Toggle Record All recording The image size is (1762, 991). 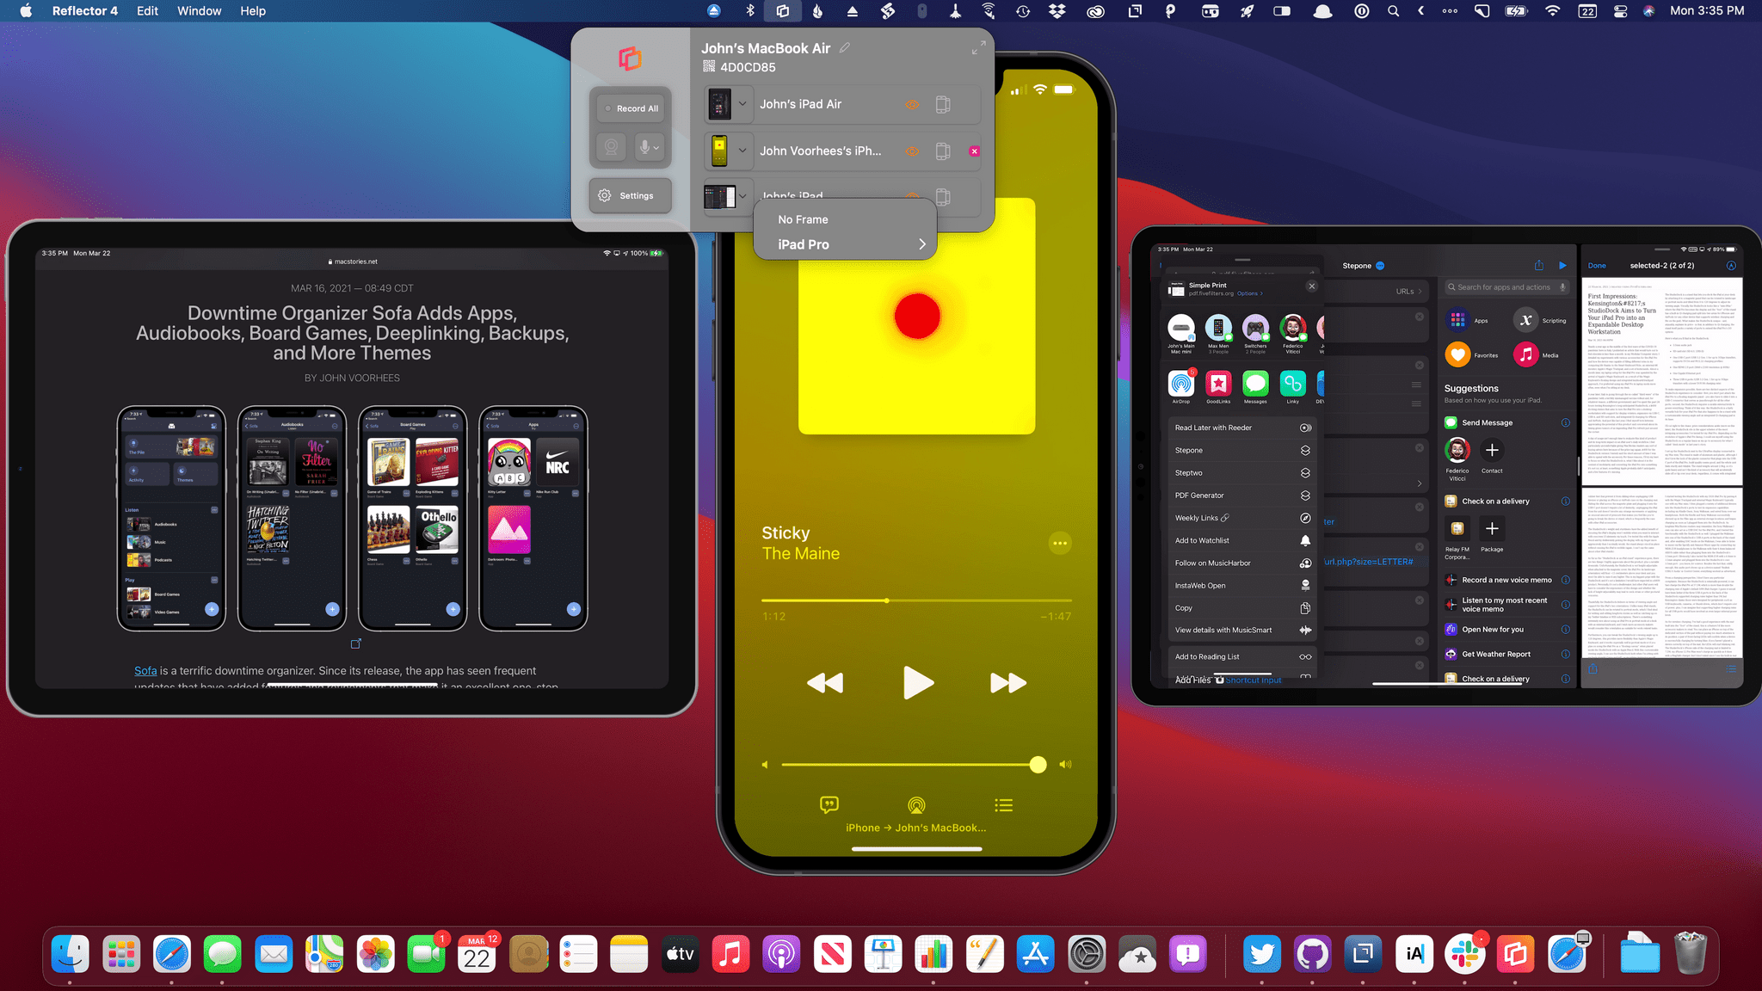coord(631,108)
